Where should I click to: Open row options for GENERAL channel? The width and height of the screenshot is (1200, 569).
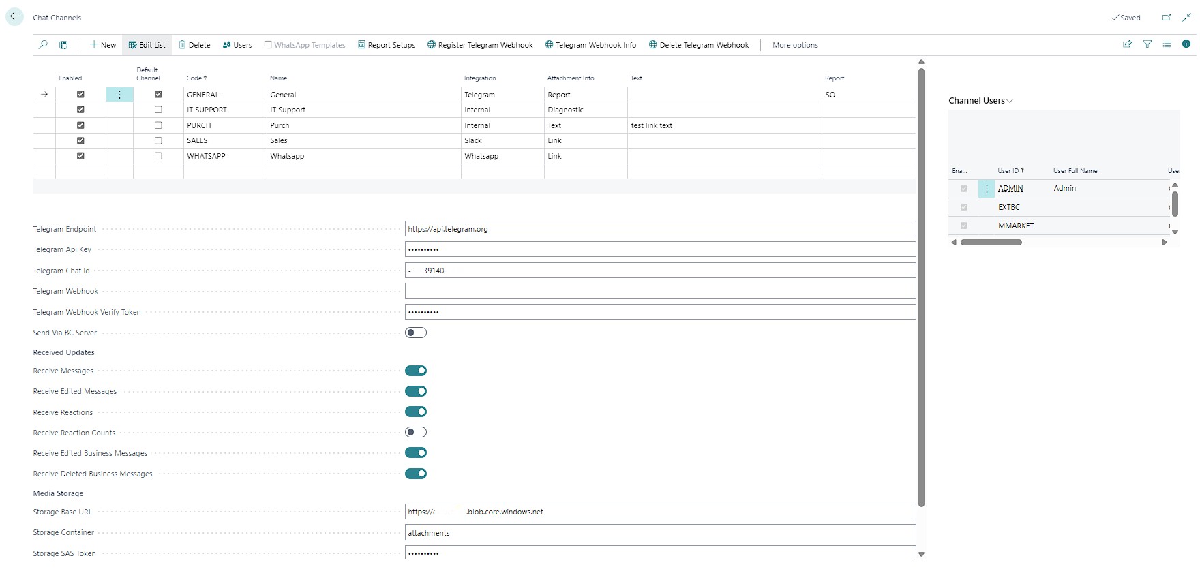coord(119,95)
